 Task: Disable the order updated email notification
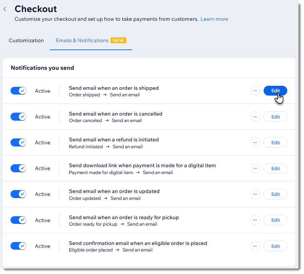[18, 194]
